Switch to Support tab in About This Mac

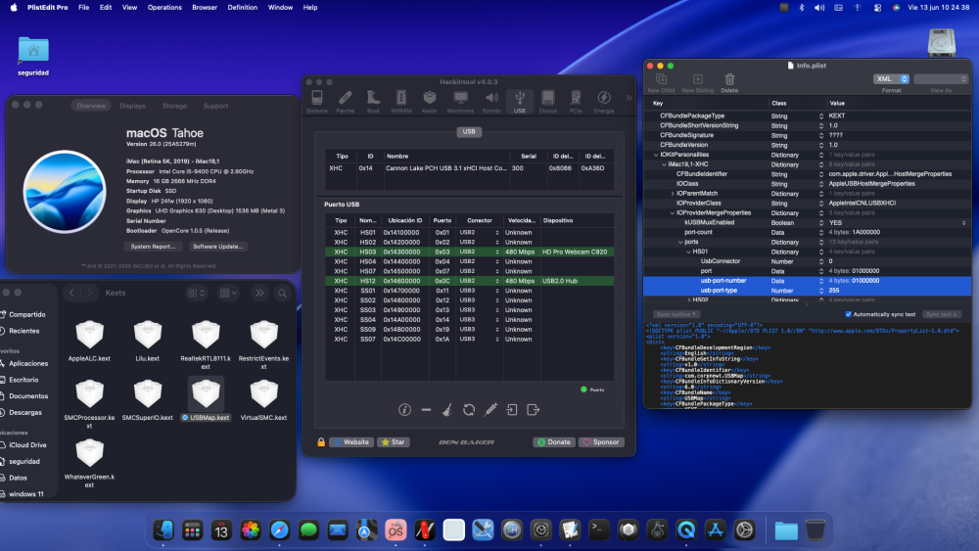(215, 106)
